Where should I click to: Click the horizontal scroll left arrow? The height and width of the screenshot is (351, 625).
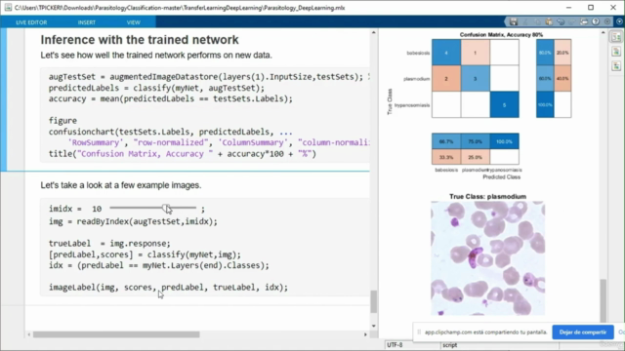pyautogui.click(x=28, y=334)
